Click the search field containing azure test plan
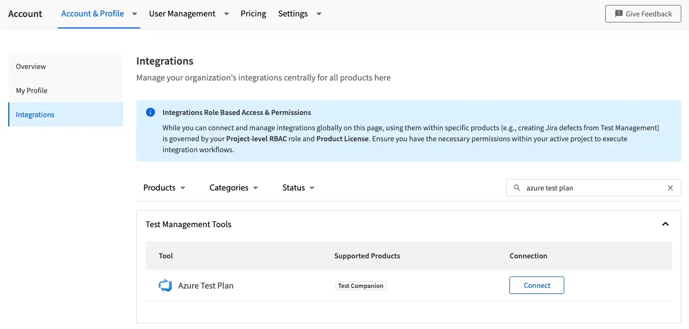689x329 pixels. (x=594, y=188)
